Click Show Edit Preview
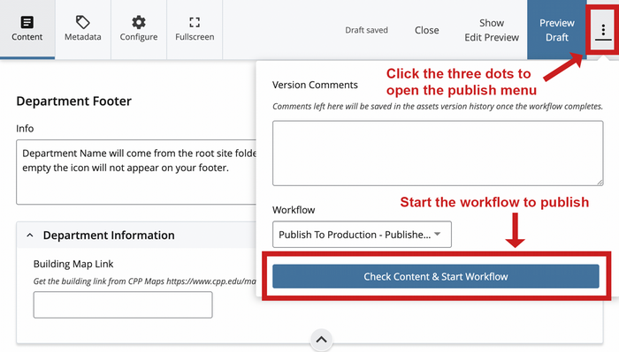Viewport: 619px width, 352px height. coord(492,30)
